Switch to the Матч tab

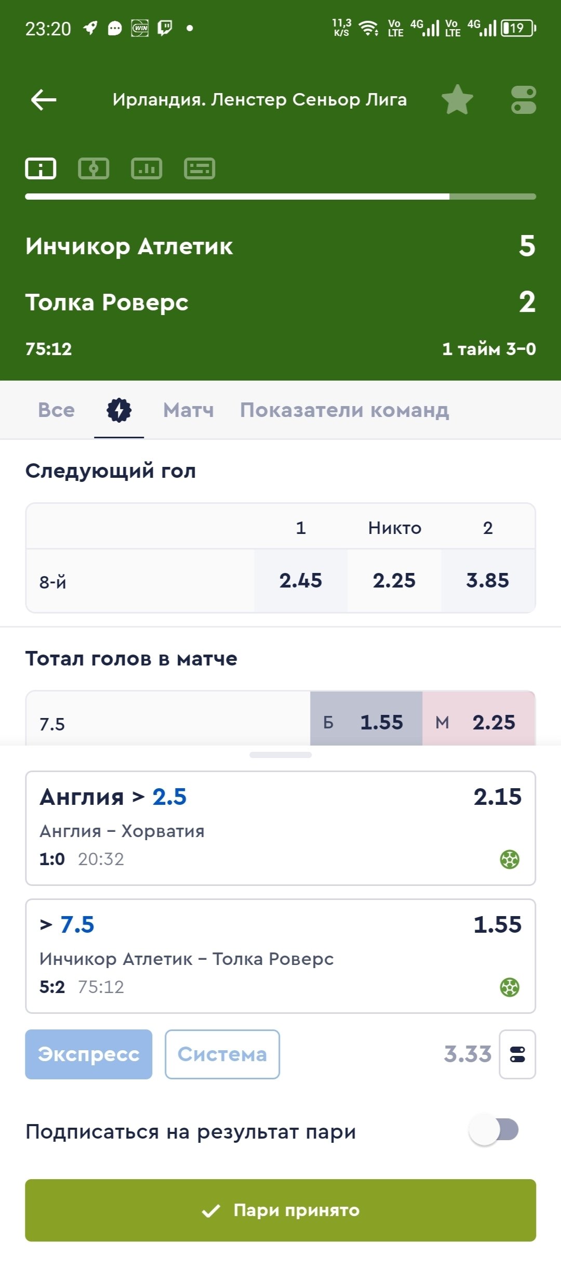(x=189, y=410)
